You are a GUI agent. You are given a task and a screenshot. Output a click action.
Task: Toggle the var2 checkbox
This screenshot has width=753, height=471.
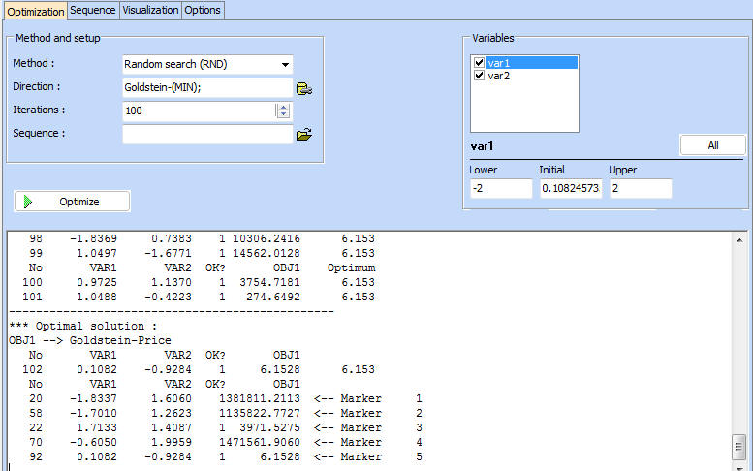click(479, 76)
